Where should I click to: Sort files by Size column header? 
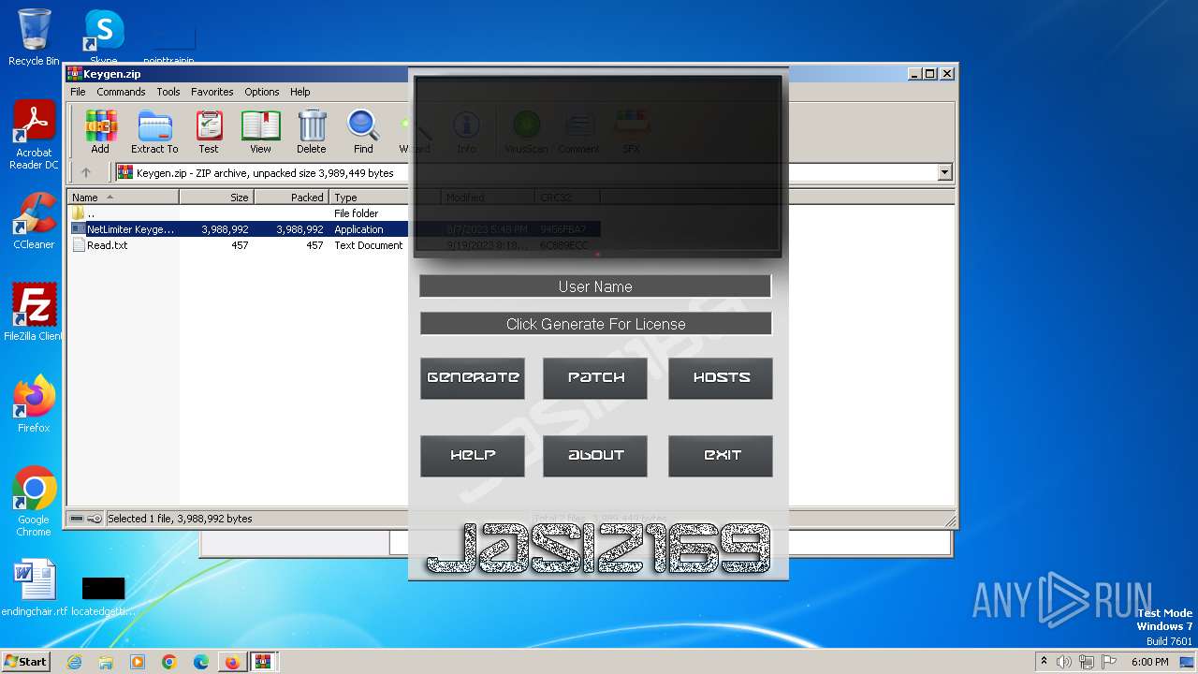click(x=216, y=198)
